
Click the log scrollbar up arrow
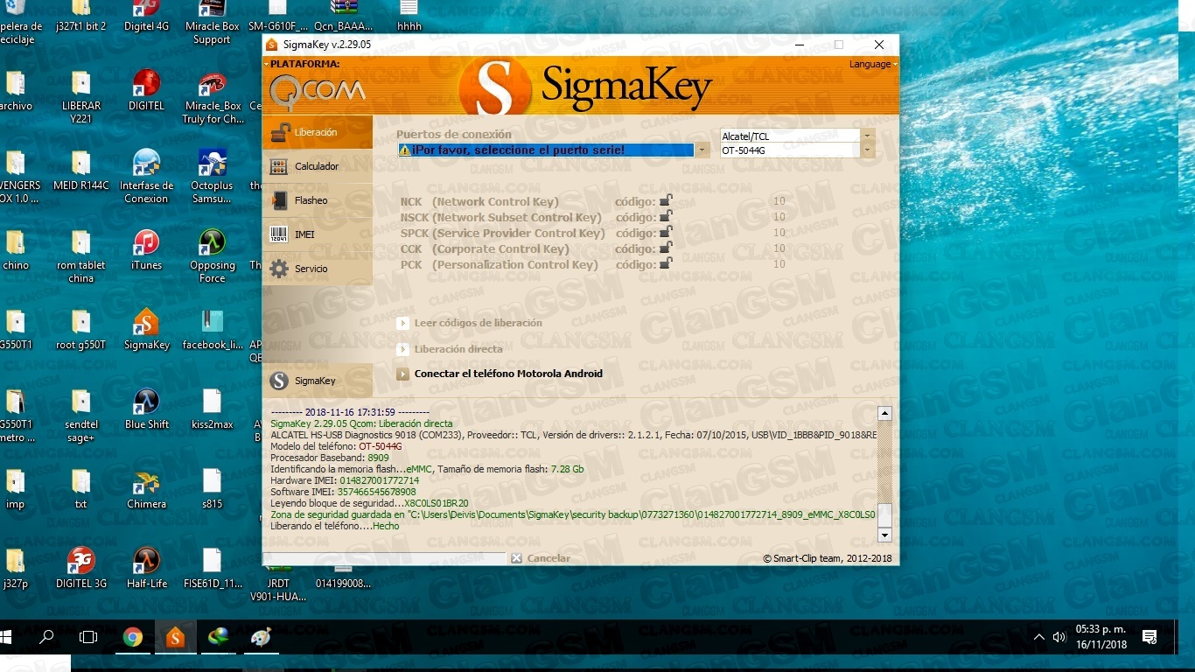pos(884,413)
